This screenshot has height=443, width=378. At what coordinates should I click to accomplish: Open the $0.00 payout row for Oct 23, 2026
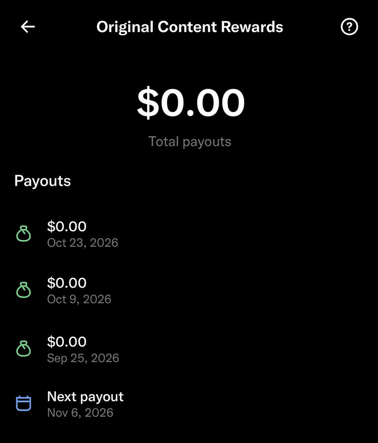click(x=189, y=234)
